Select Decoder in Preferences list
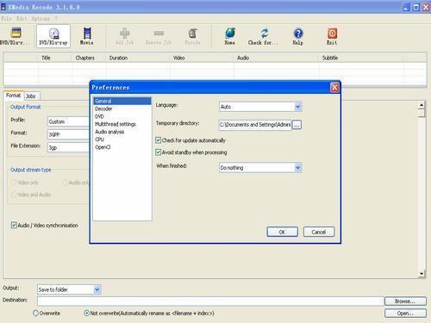 (x=122, y=109)
